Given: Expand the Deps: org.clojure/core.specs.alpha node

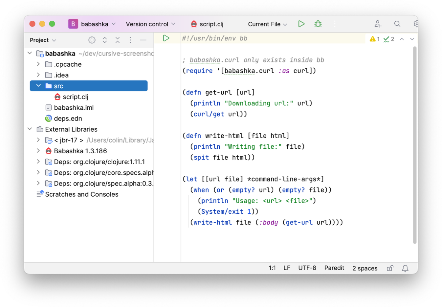Looking at the screenshot, I should pyautogui.click(x=38, y=172).
